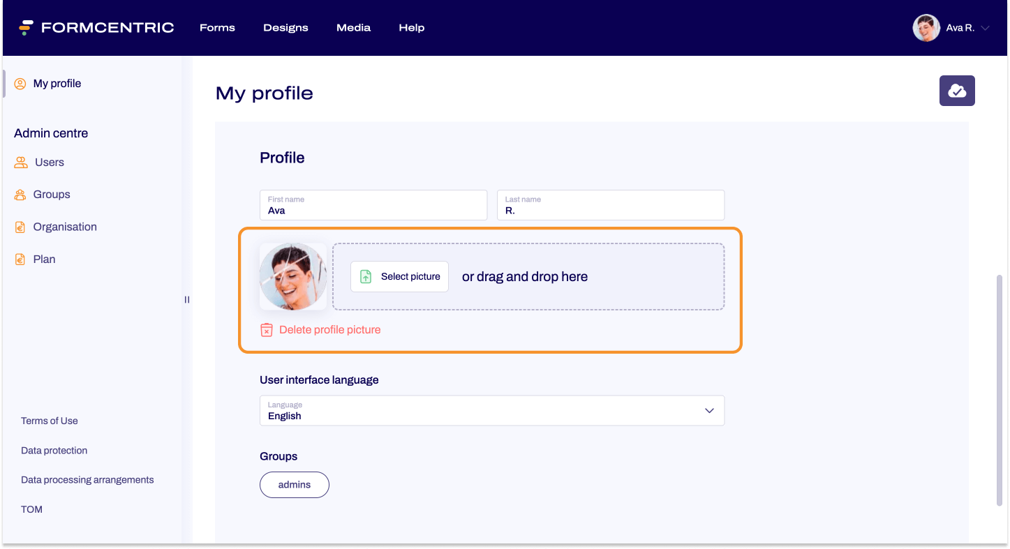Screen dimensions: 1010x549
Task: Click the Formcentric logo
Action: point(96,27)
